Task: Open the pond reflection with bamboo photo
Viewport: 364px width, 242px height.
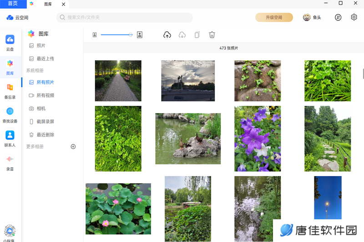Action: click(x=258, y=209)
